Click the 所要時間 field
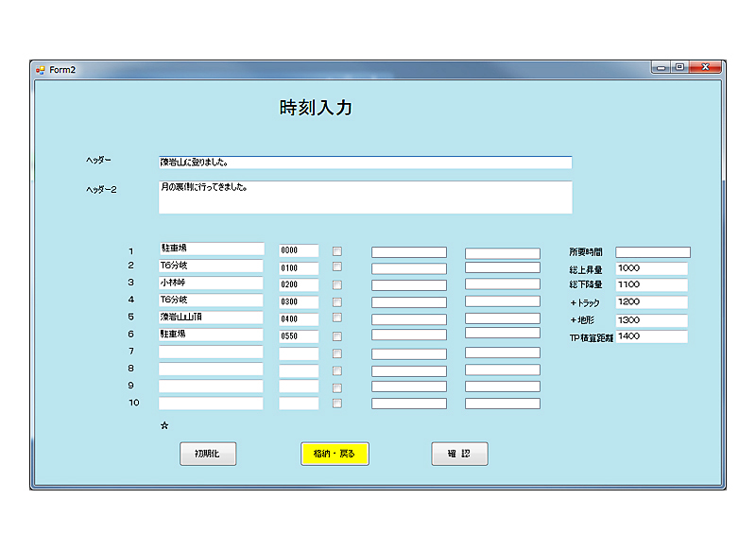Viewport: 756px width, 550px height. pos(653,252)
